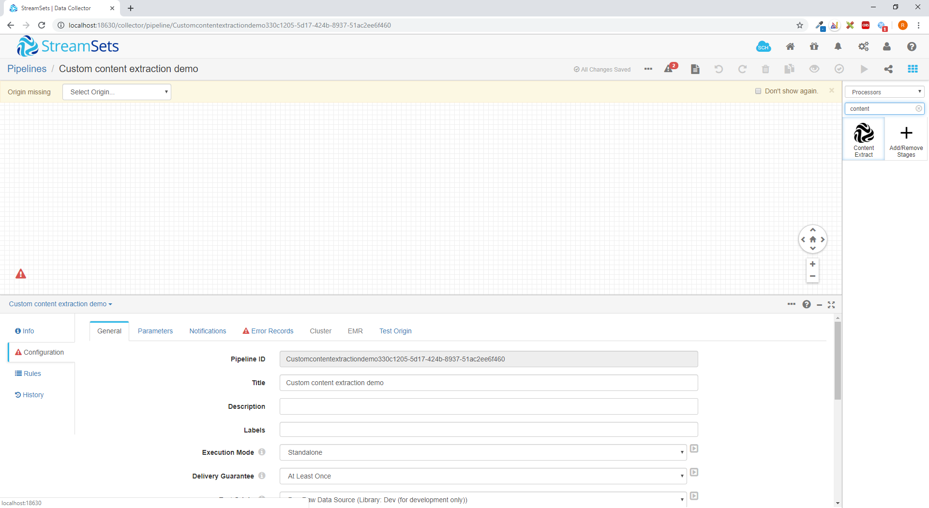
Task: Select the Content Extract processor stage
Action: [864, 138]
